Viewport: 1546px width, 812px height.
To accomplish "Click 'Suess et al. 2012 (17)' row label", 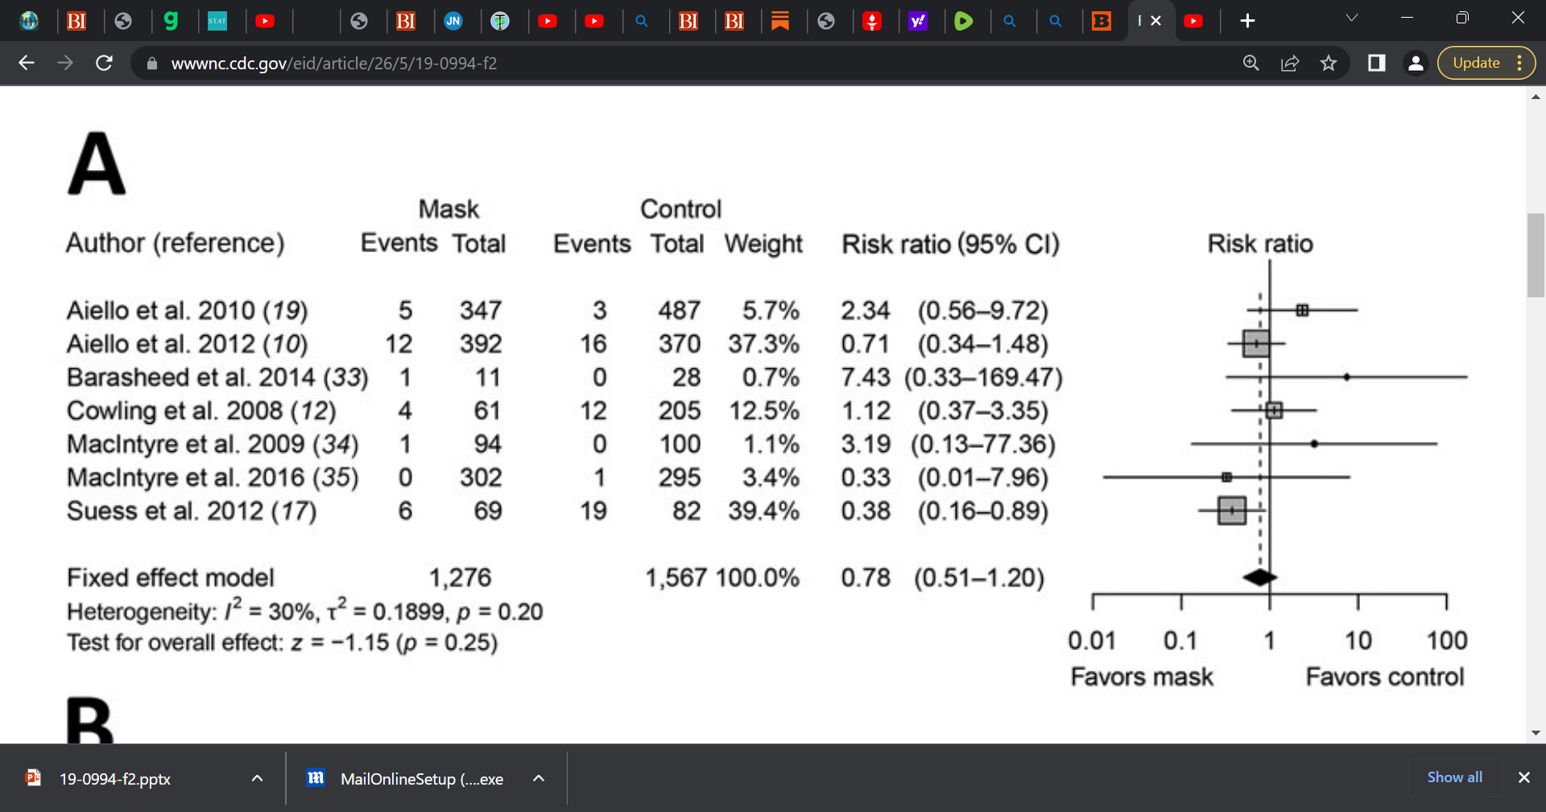I will [192, 511].
